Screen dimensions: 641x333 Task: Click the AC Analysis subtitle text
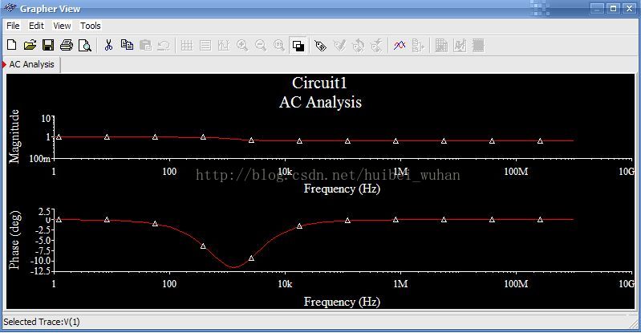[x=321, y=102]
